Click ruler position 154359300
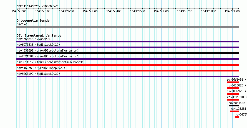Screen dimensions: 247x128 [x=90, y=11]
